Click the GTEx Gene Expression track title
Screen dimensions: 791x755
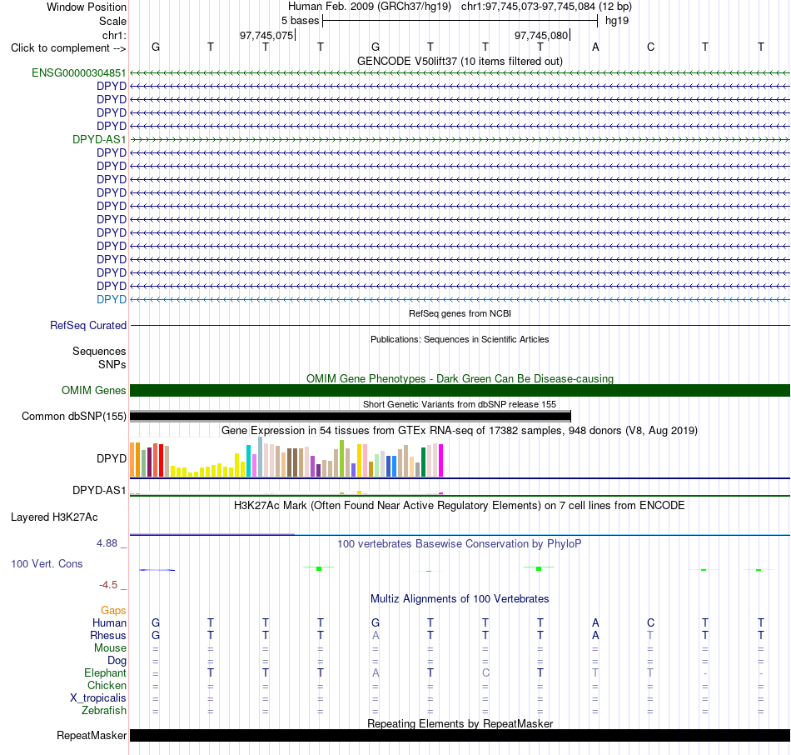[x=460, y=430]
